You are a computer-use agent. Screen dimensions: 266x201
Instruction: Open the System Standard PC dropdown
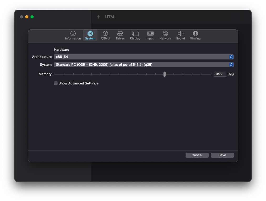[x=144, y=65]
